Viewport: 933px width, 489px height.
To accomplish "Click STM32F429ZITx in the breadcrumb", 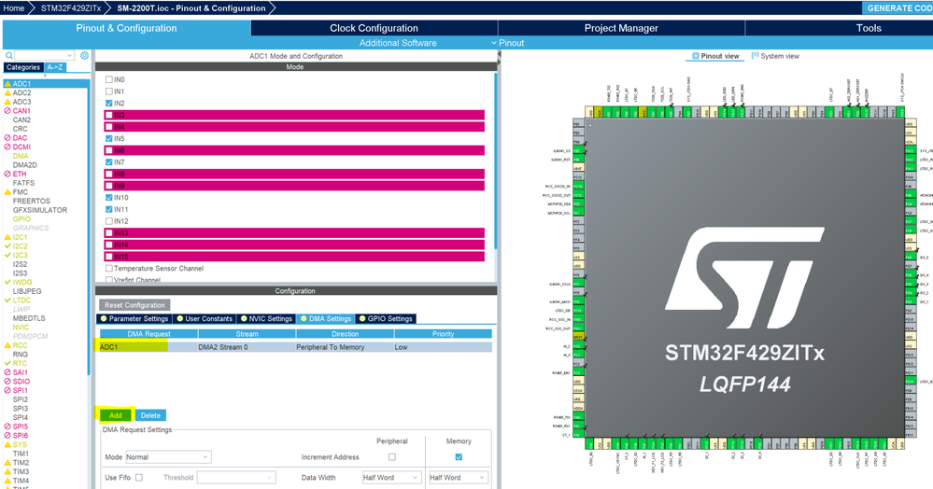I will (71, 8).
